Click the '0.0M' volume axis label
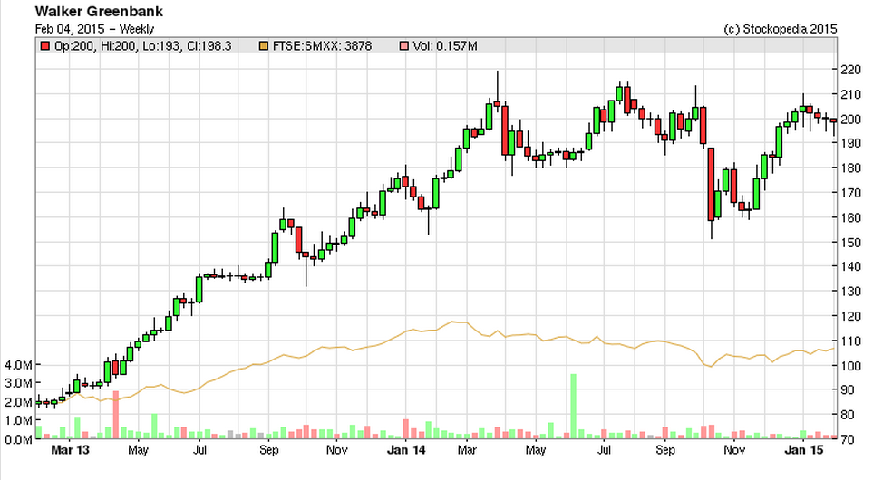Viewport: 873px width, 480px height. click(x=18, y=439)
